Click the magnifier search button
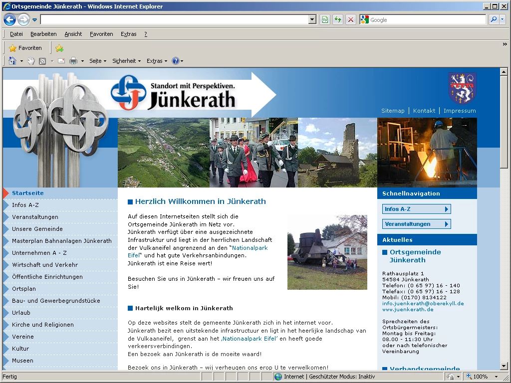Viewport: 511px width, 383px height. pos(494,19)
